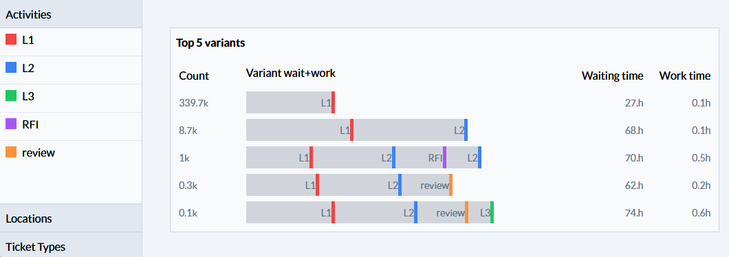Expand the Locations section

[71, 218]
